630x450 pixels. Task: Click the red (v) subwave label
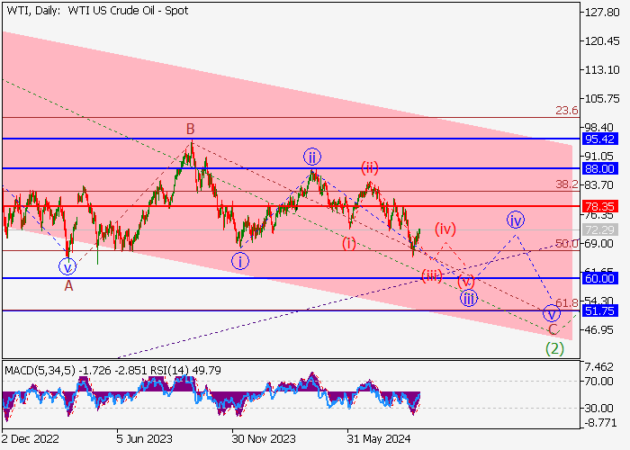[466, 280]
